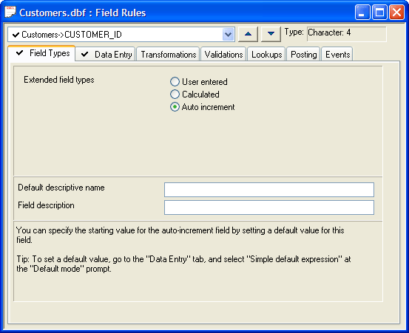Switch to the Lookups tab
Viewport: 409px width, 333px height.
click(x=266, y=55)
